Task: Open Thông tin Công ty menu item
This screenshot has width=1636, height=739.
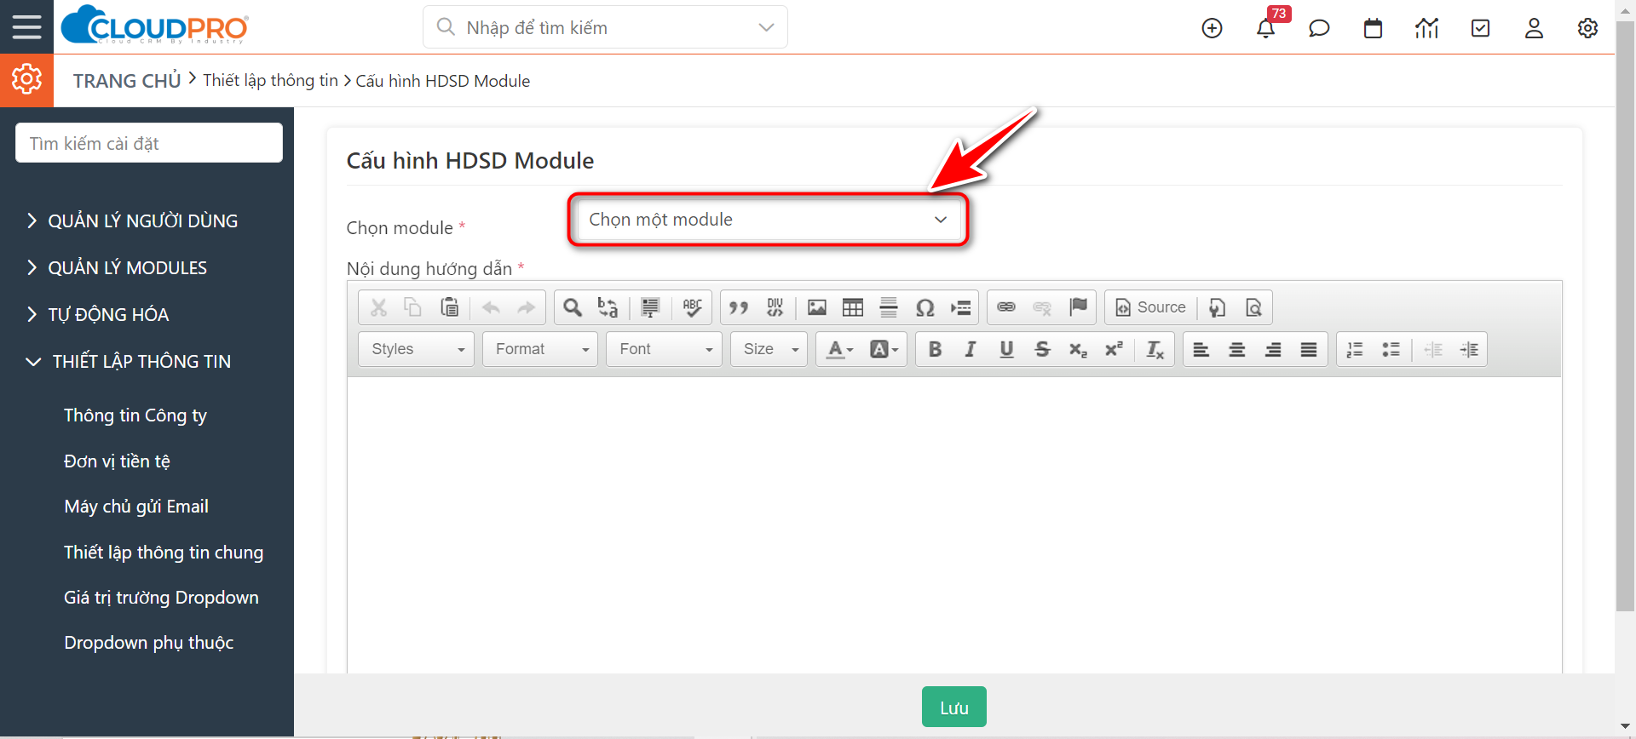Action: point(135,415)
